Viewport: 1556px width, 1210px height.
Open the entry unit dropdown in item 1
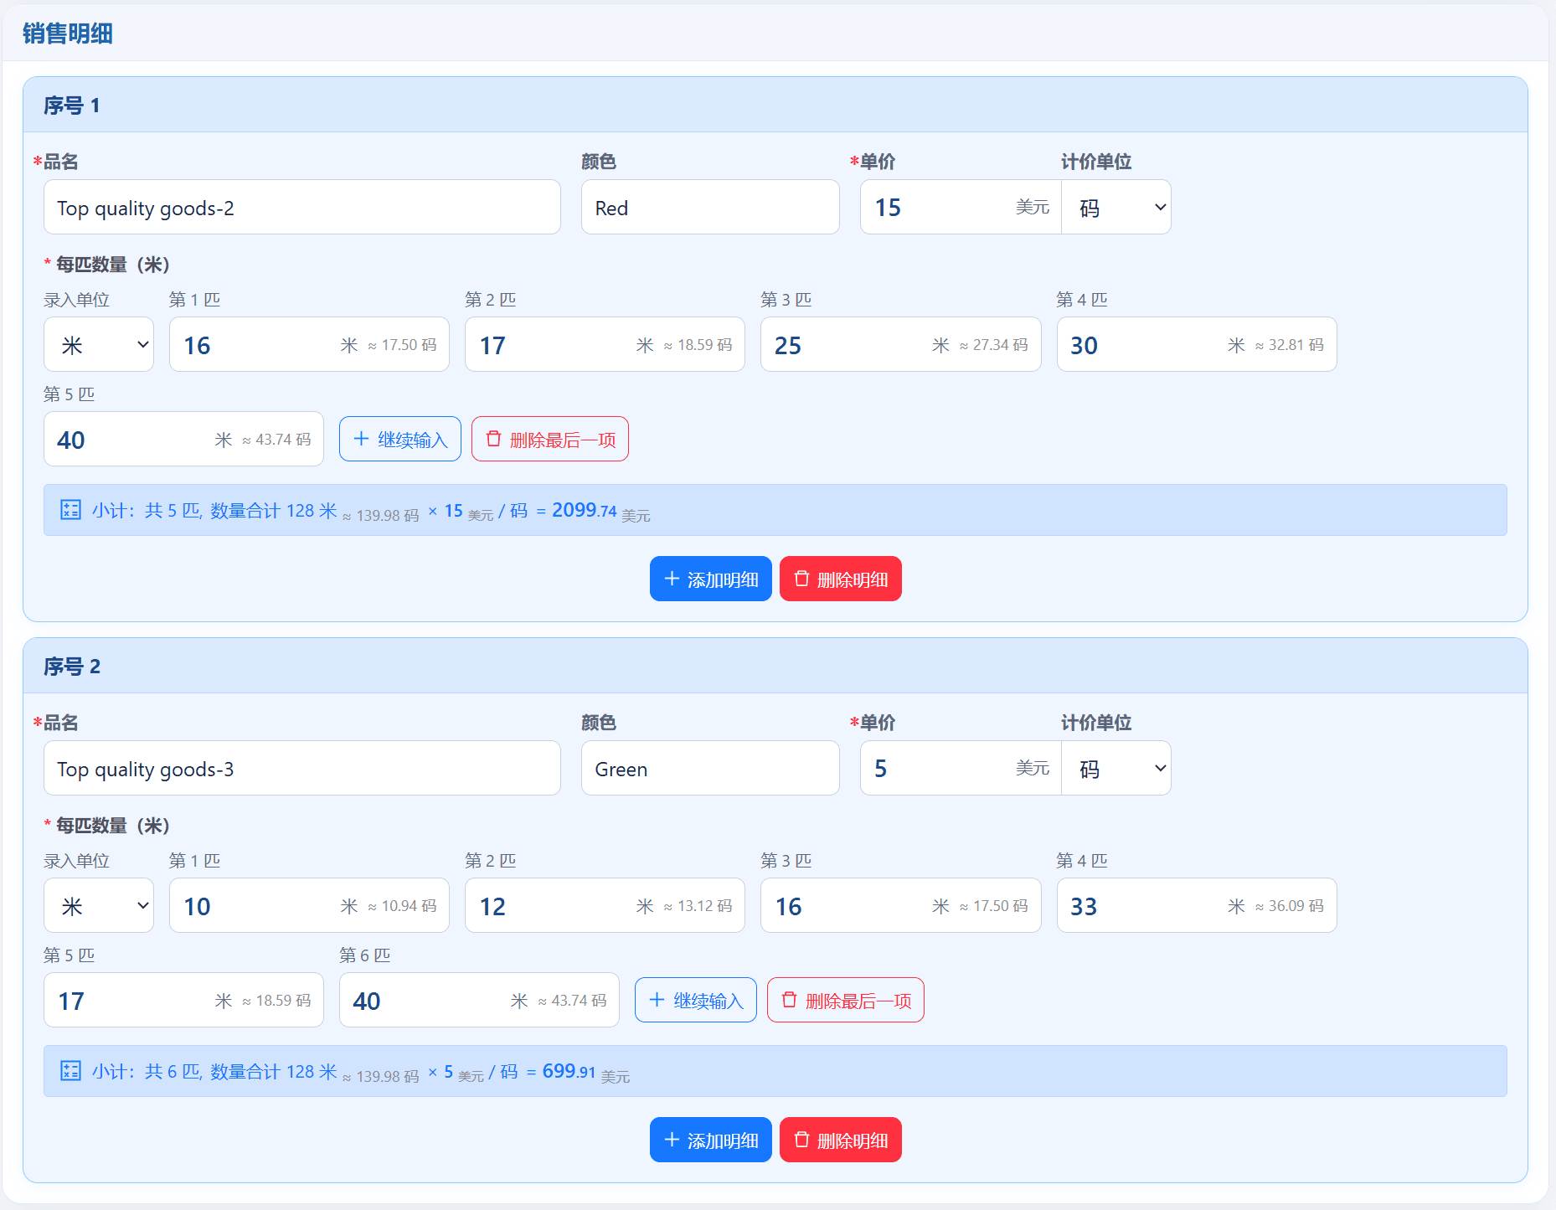tap(99, 344)
